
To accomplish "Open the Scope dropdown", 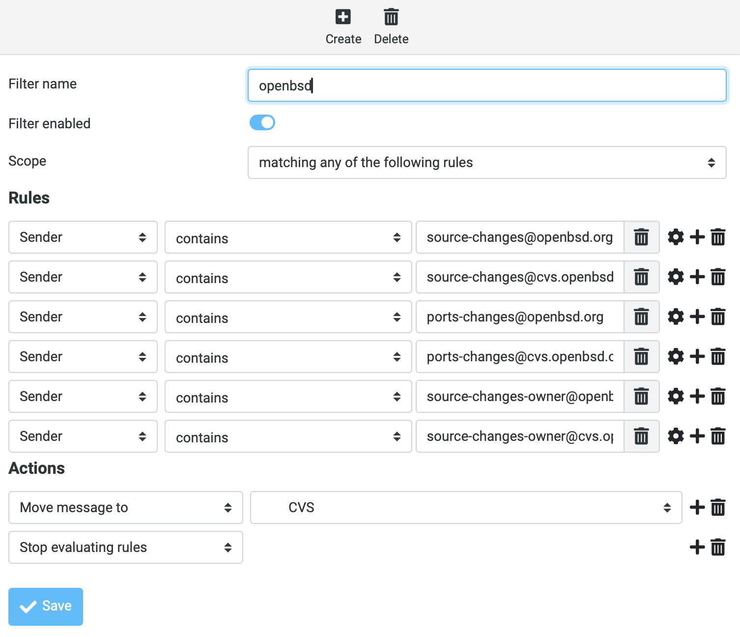I will [x=487, y=162].
